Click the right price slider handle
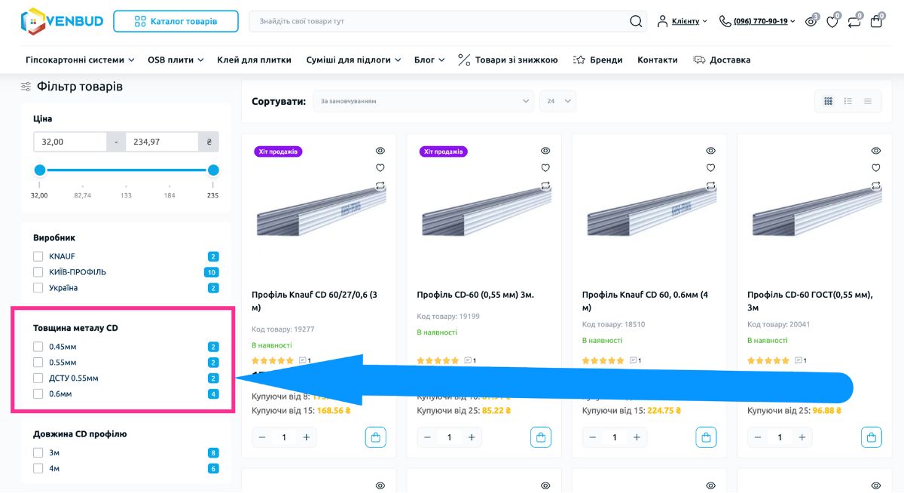 213,170
